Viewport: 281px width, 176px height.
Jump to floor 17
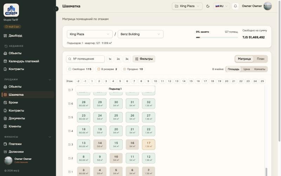point(205,81)
